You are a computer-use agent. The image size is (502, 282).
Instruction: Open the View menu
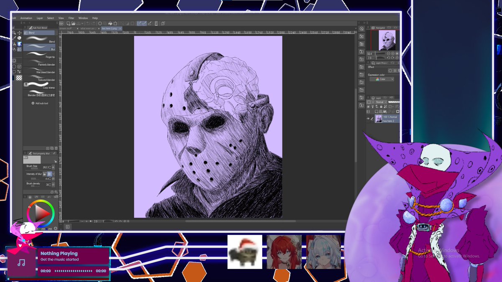point(61,18)
